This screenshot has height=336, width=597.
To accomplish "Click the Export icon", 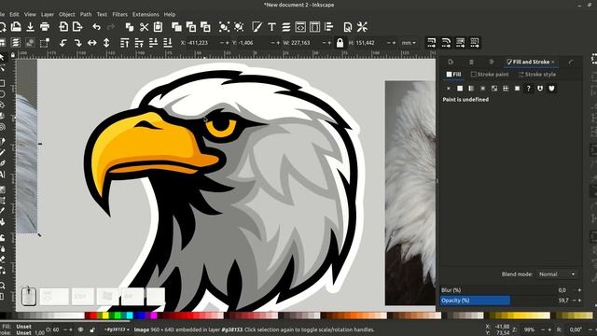I will click(77, 27).
